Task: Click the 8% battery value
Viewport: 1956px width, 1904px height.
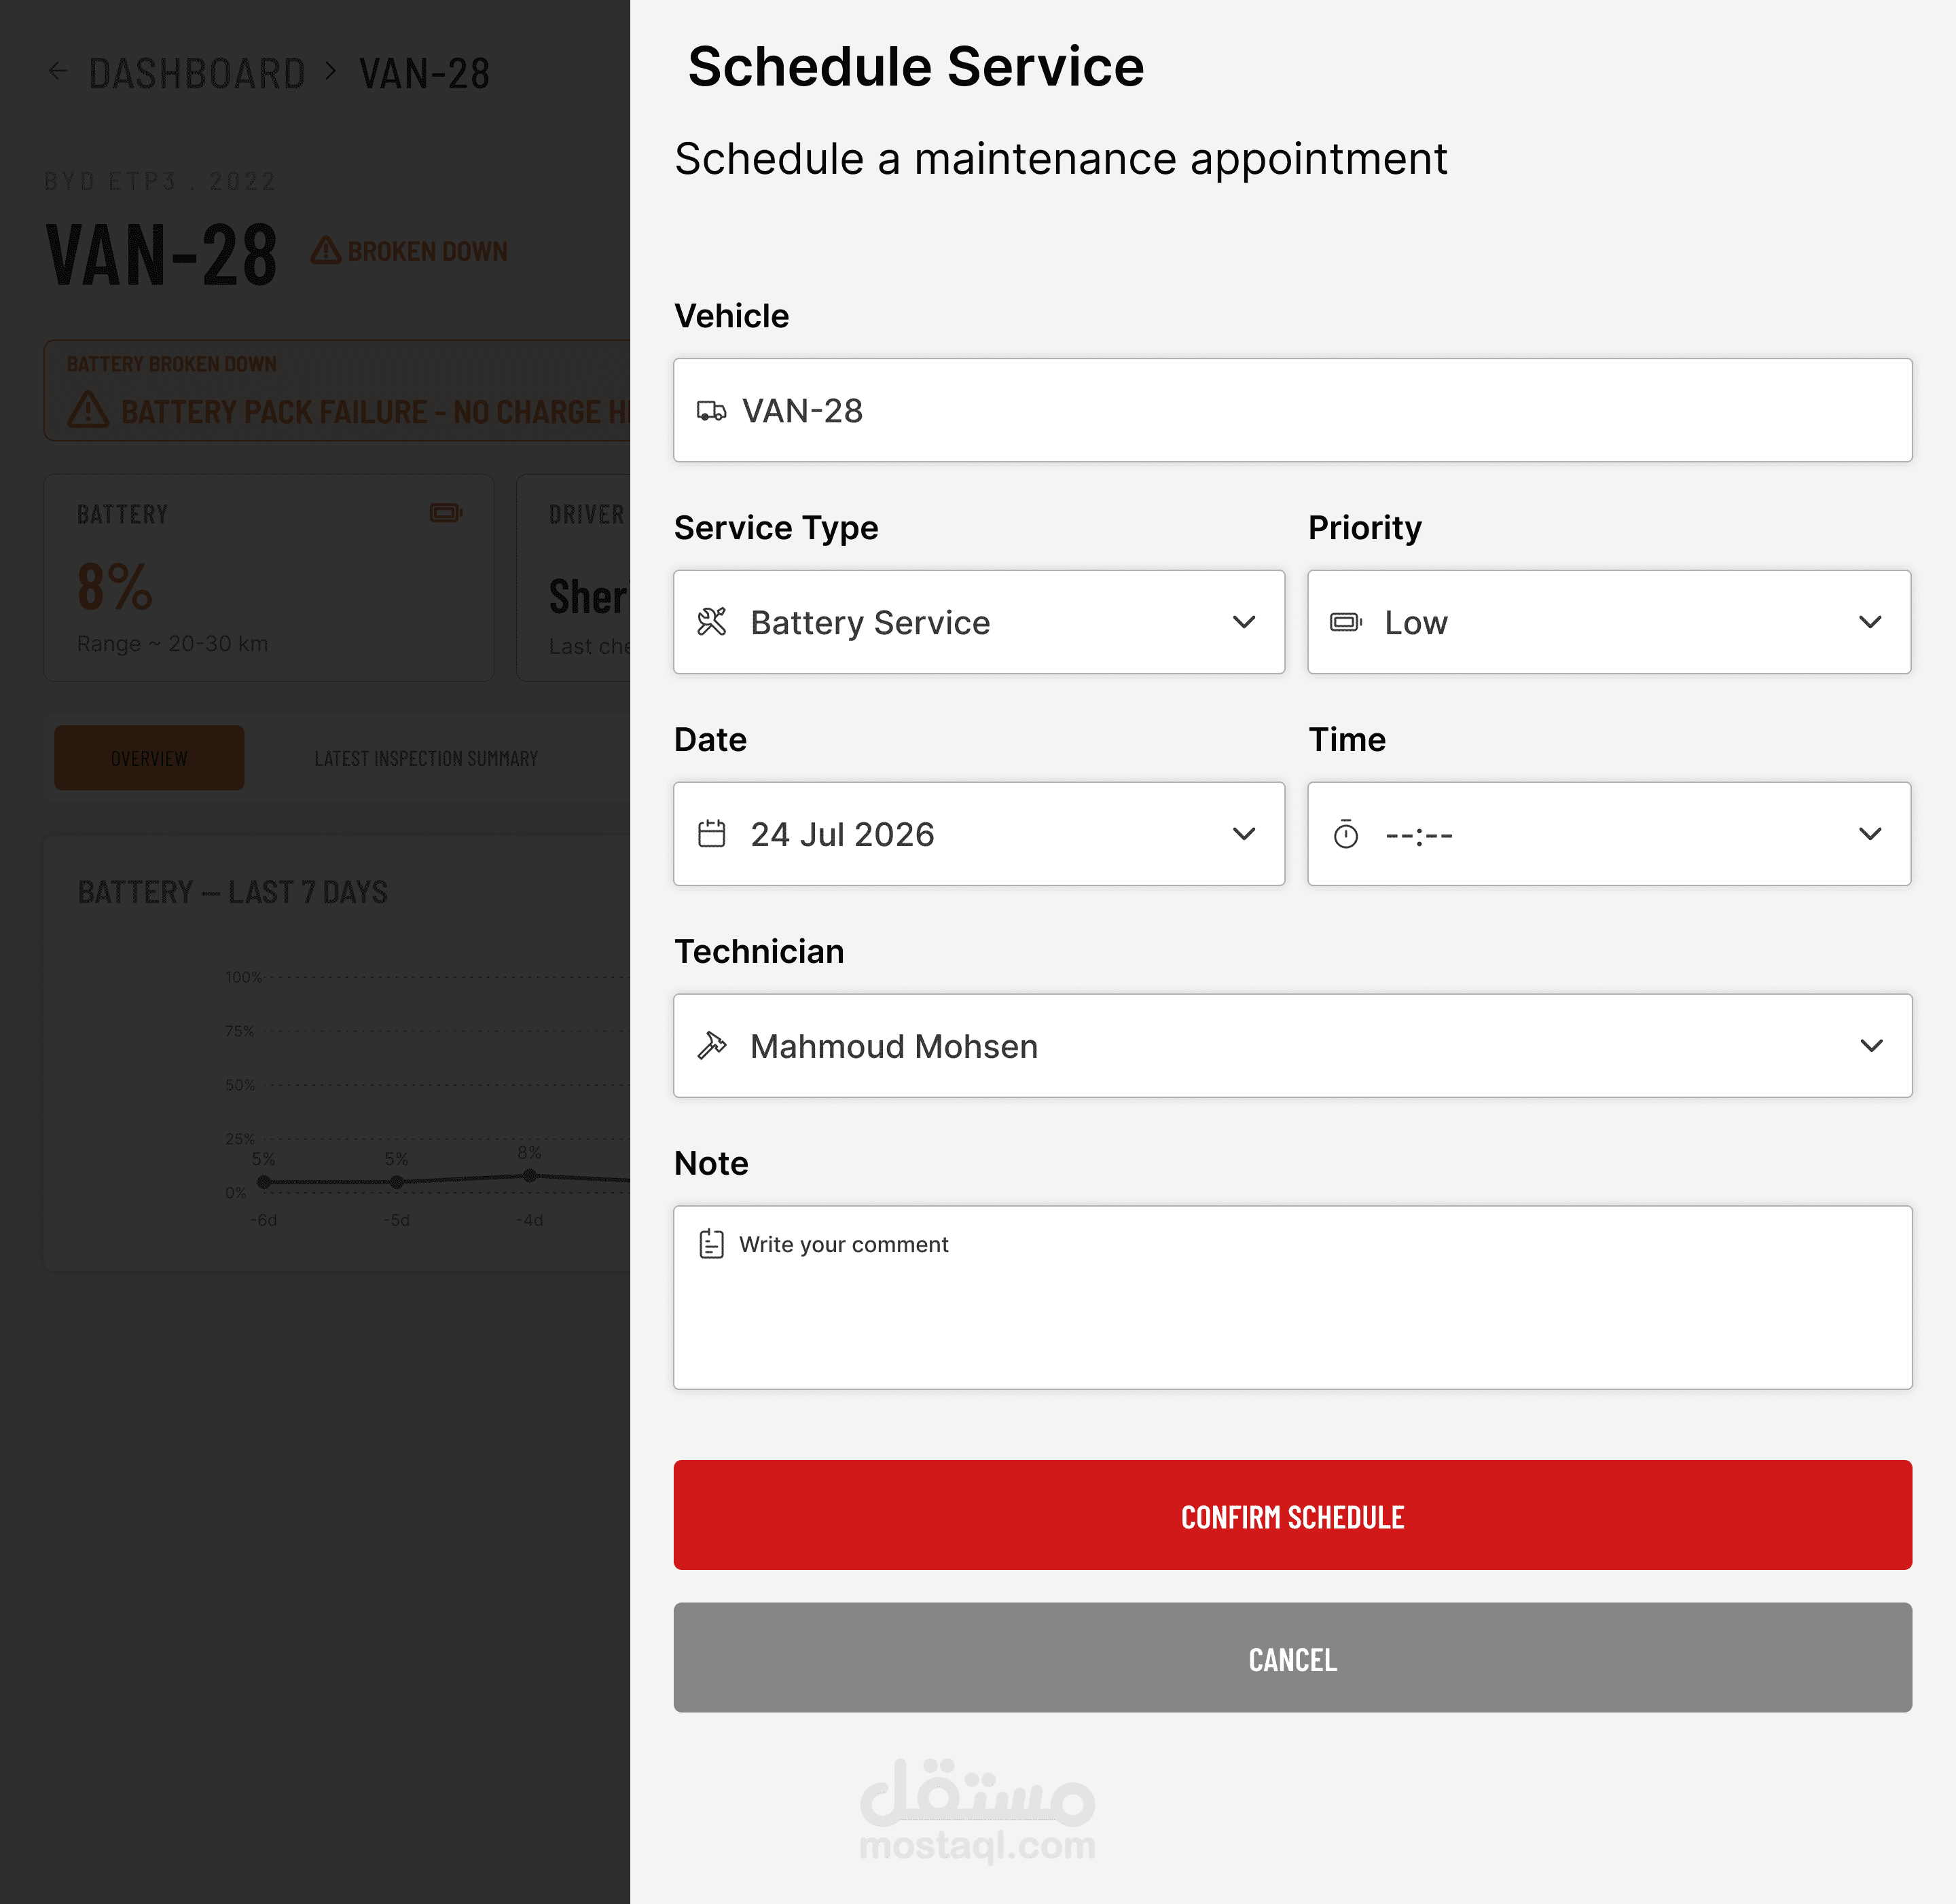Action: tap(115, 586)
